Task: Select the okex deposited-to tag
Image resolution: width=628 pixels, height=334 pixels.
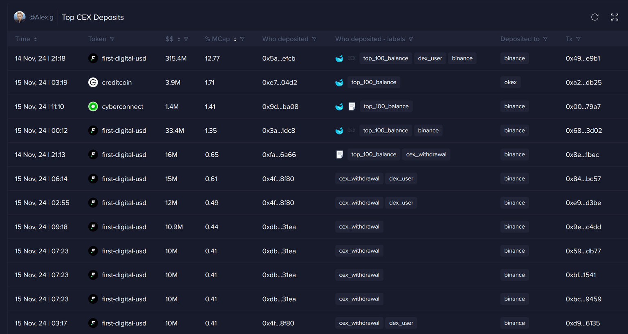Action: coord(510,82)
